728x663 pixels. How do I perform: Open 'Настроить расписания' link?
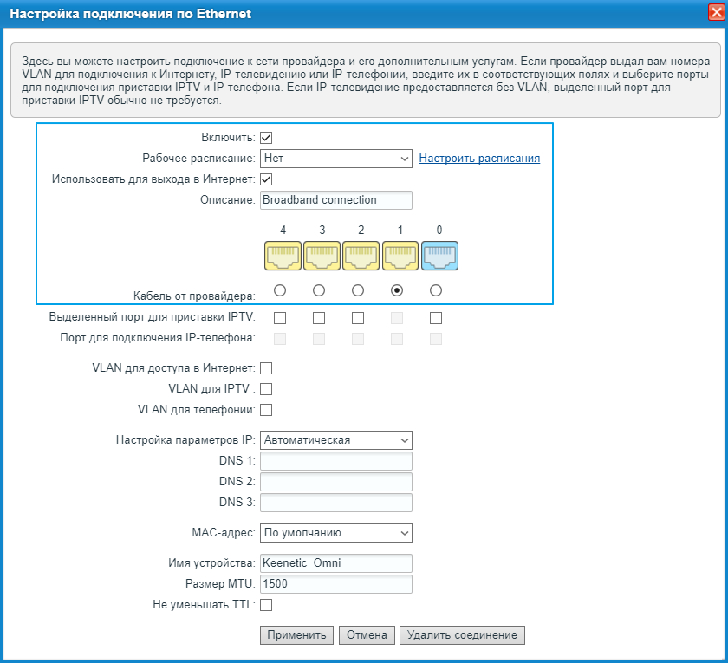click(479, 159)
